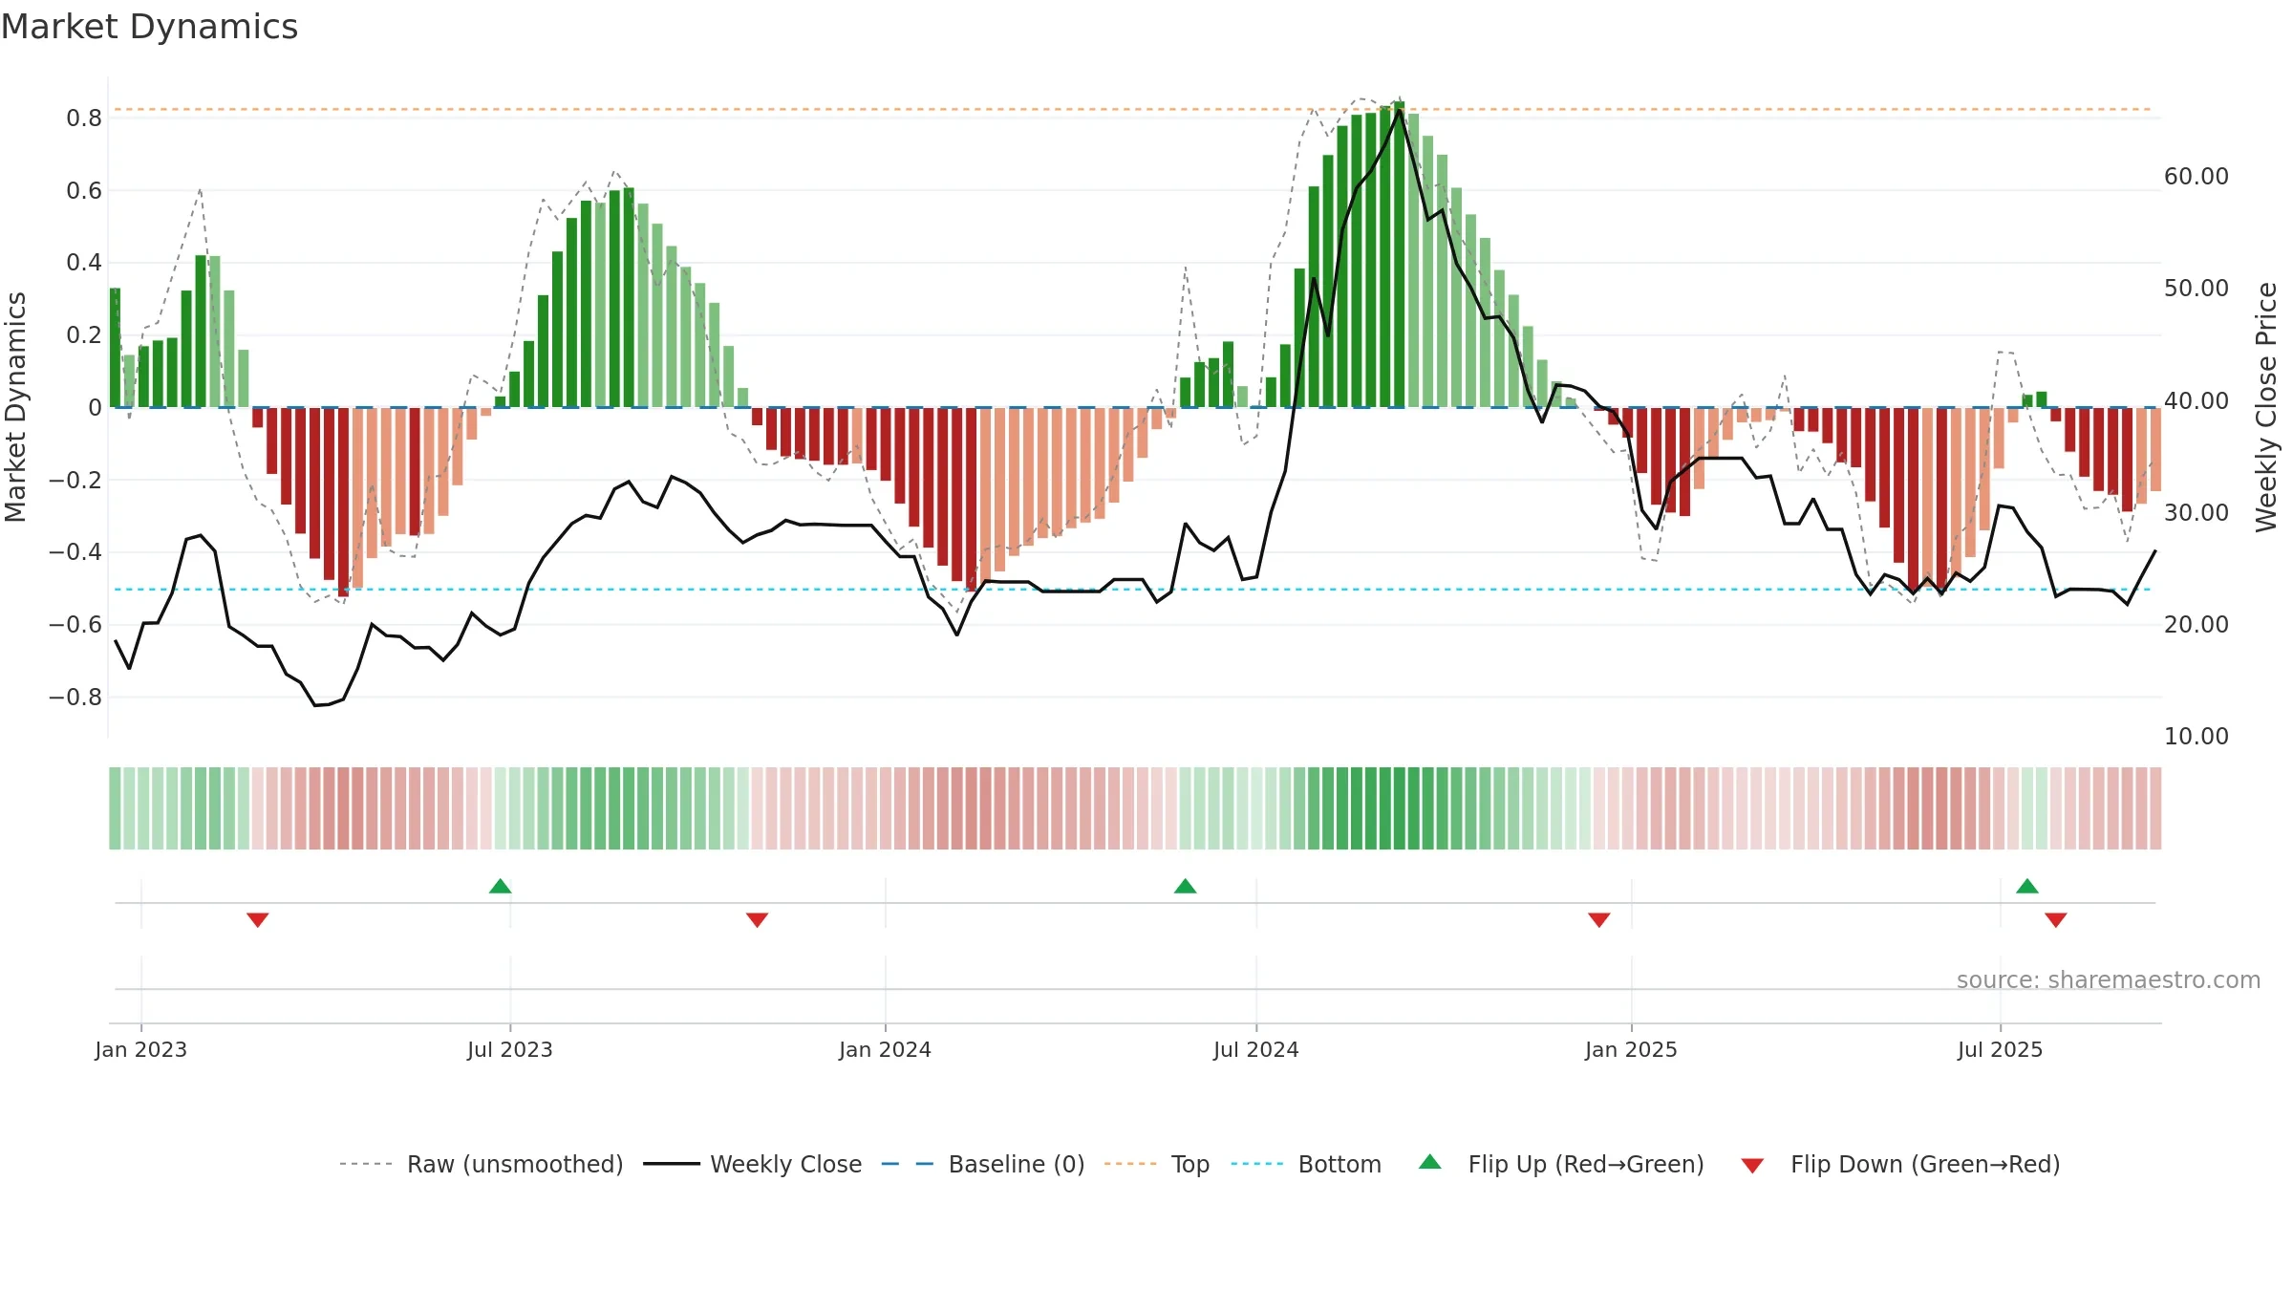
Task: Toggle the Top legend entry
Action: point(1156,1165)
